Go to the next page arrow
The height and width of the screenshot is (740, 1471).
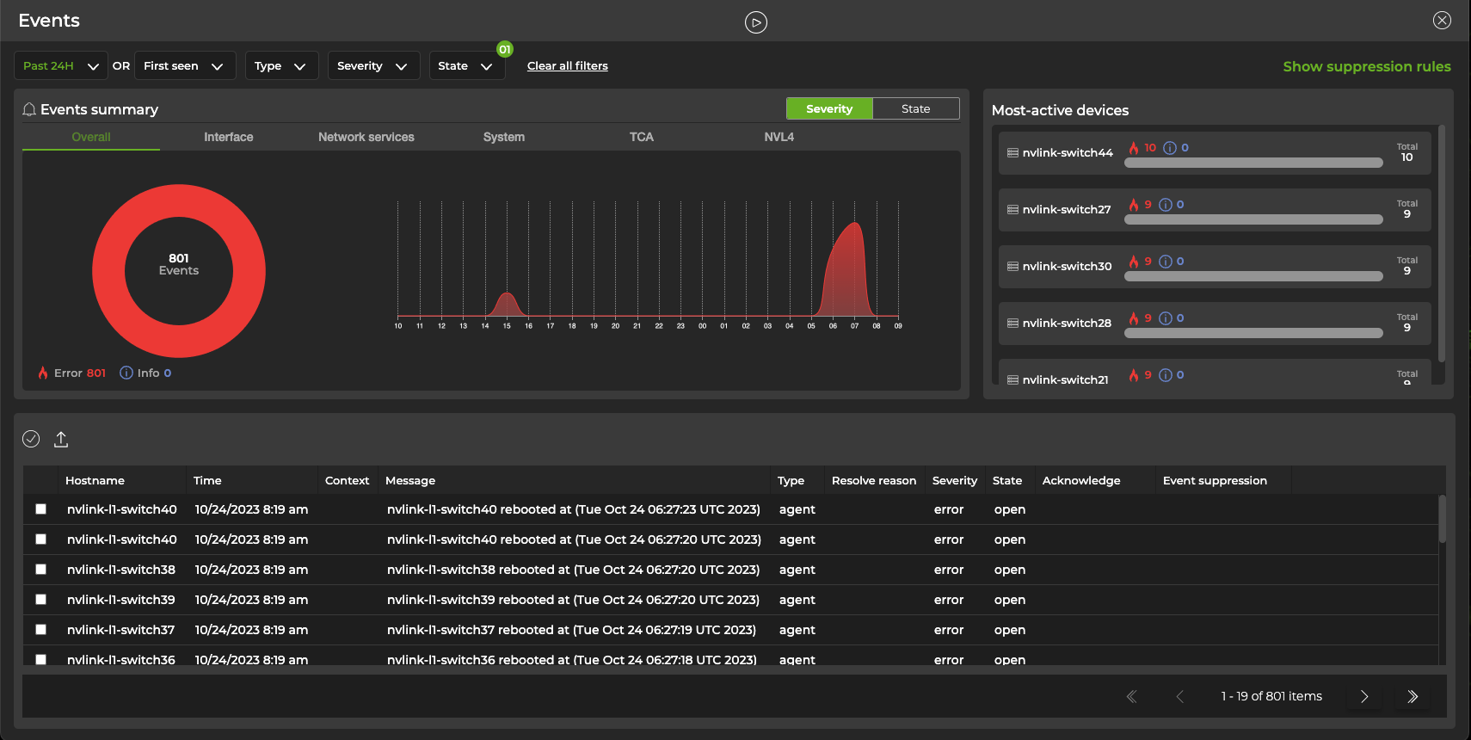1363,696
